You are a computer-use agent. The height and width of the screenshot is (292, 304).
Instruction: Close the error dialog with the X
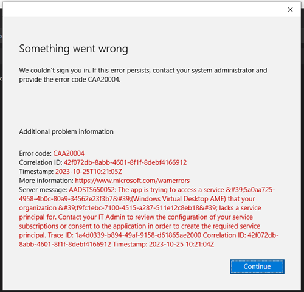click(290, 10)
